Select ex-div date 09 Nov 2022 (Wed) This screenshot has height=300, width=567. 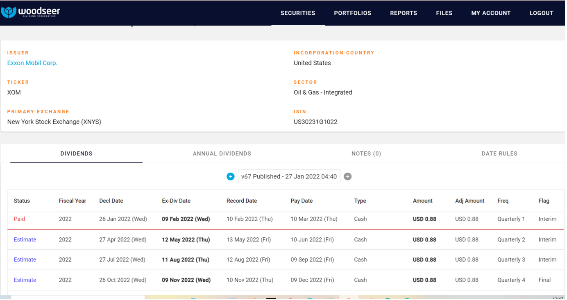(186, 280)
